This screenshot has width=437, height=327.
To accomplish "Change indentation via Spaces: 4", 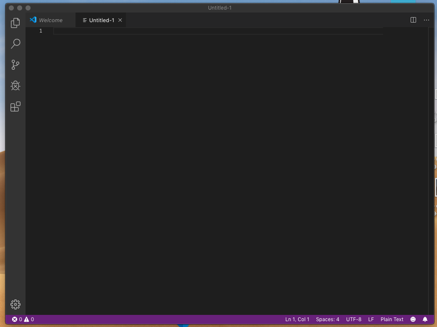I will tap(327, 319).
